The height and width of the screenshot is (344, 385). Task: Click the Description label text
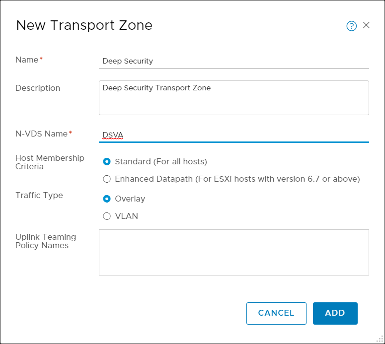[38, 88]
